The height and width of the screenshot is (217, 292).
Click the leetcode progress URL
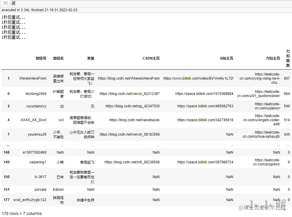[266, 162]
